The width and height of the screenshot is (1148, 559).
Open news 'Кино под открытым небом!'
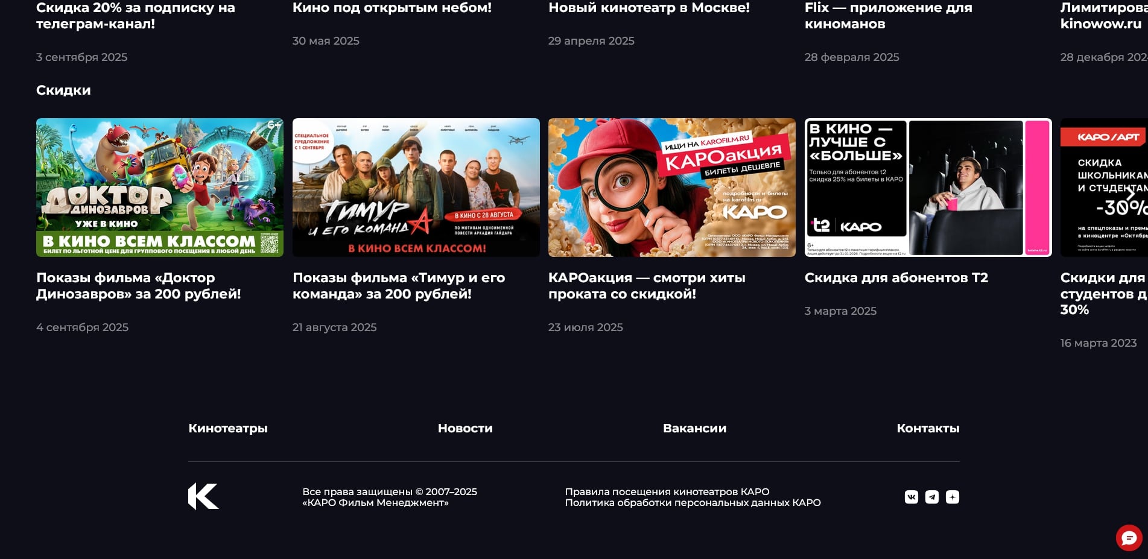pyautogui.click(x=392, y=8)
